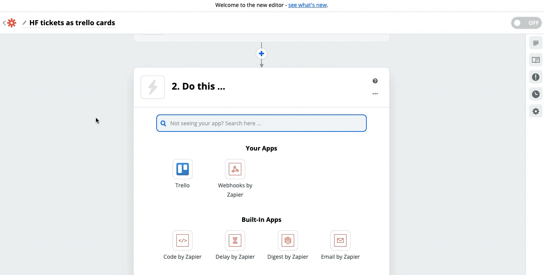Add a step with the blue plus button
The width and height of the screenshot is (544, 275).
tap(262, 54)
